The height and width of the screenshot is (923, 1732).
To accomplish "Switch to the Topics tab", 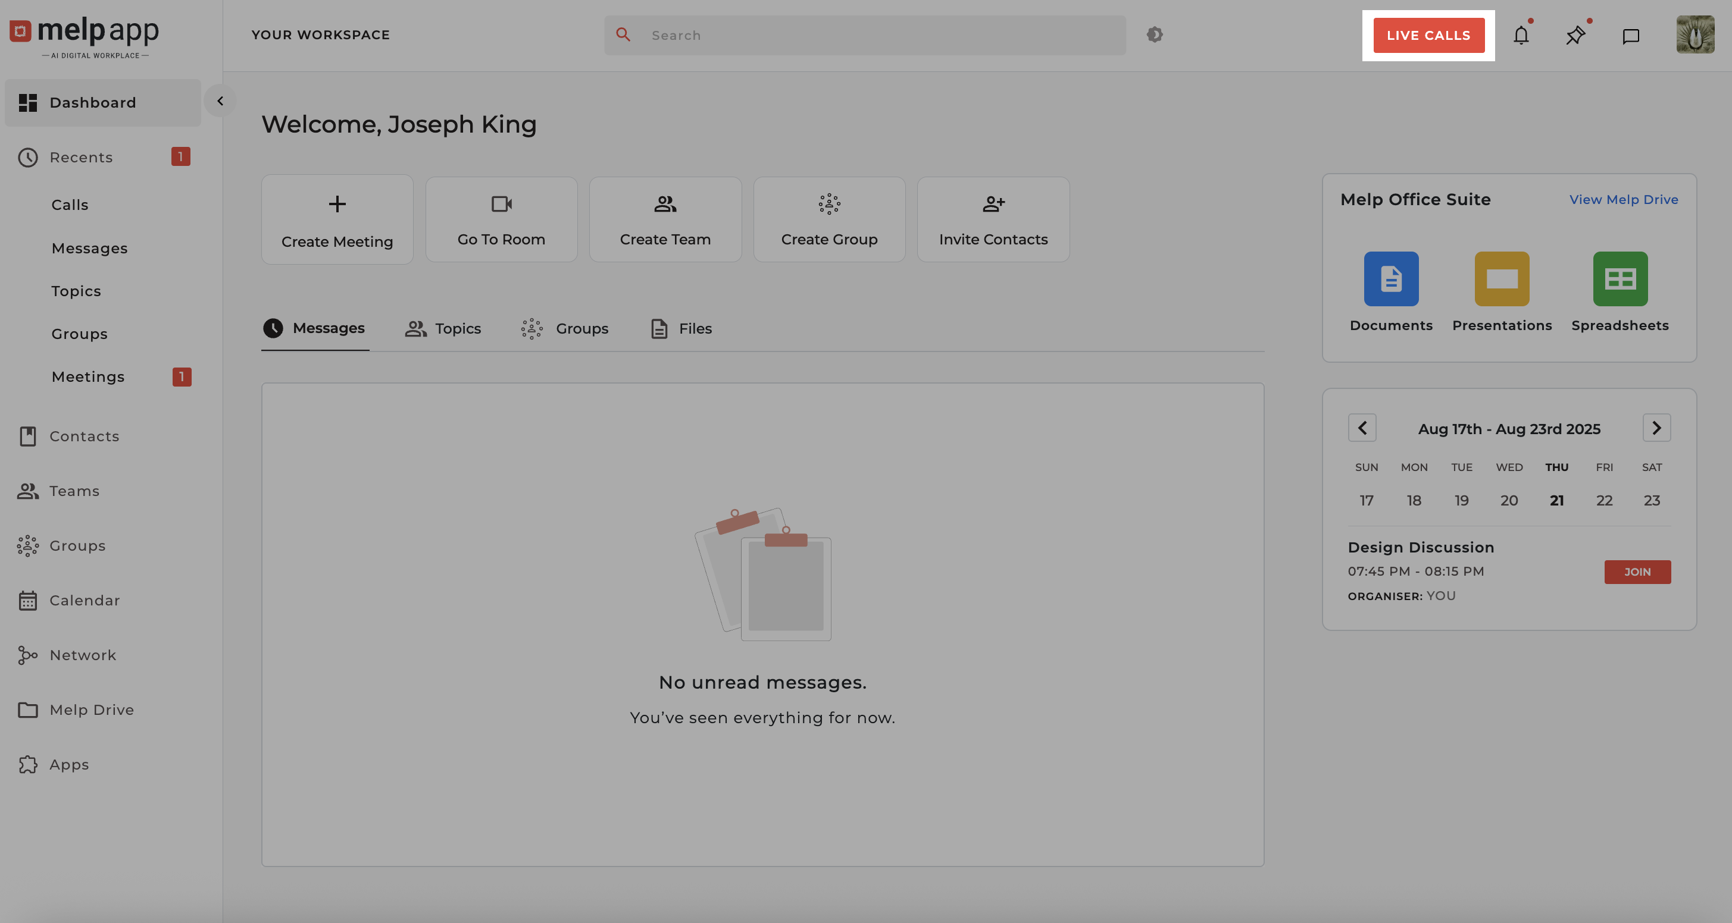I will 444,328.
